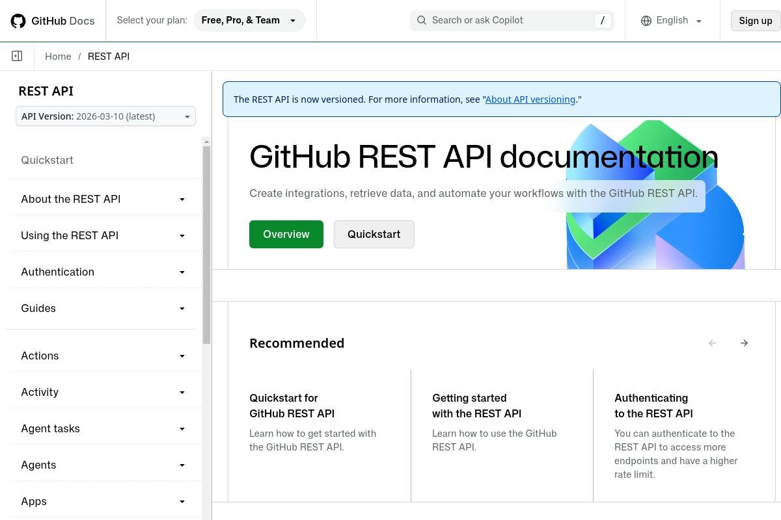Open the API Version selector
This screenshot has height=520, width=781.
[105, 116]
